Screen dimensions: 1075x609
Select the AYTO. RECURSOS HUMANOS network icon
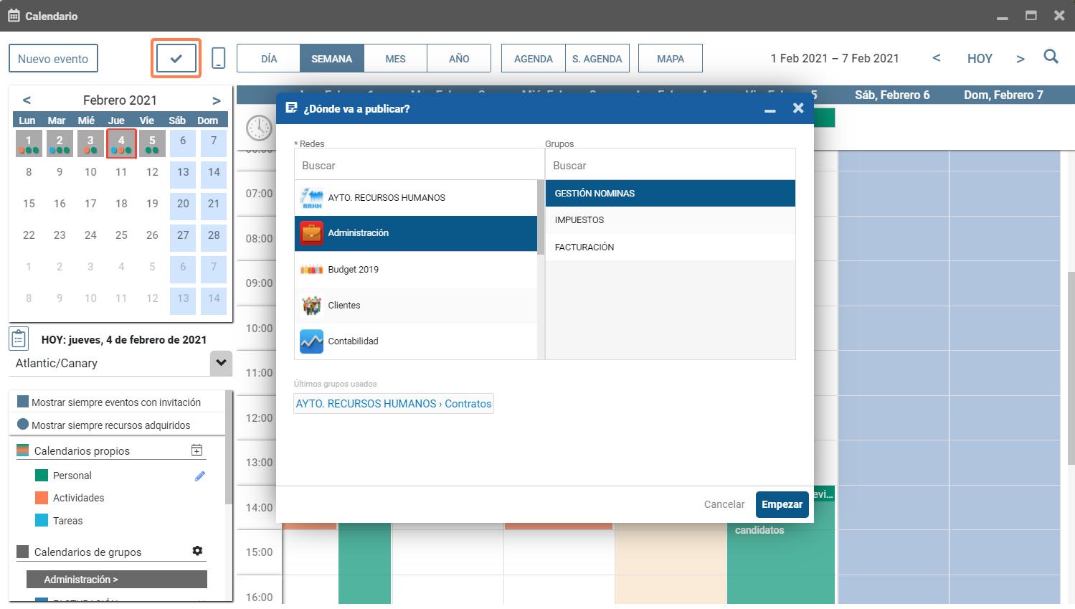tap(312, 197)
